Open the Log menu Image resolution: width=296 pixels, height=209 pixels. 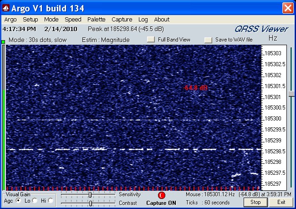coord(143,20)
